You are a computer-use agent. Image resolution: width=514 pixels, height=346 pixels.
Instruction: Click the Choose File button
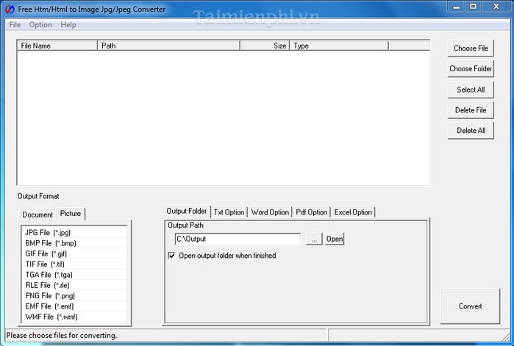click(x=471, y=48)
